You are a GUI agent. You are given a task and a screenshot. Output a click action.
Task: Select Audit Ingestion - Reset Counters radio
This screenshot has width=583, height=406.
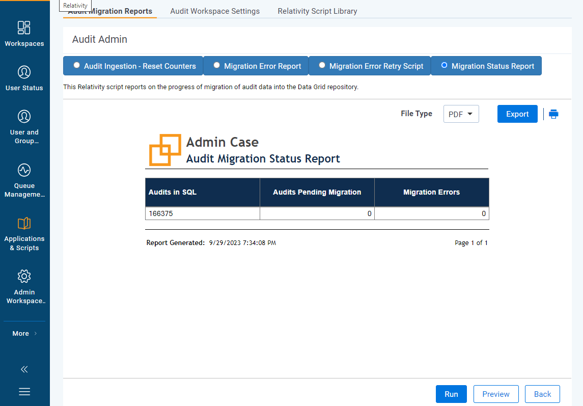pyautogui.click(x=76, y=65)
